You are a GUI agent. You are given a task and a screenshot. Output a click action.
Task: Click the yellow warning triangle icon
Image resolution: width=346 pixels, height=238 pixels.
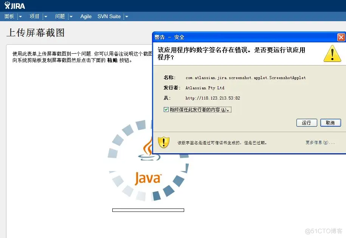pyautogui.click(x=332, y=54)
